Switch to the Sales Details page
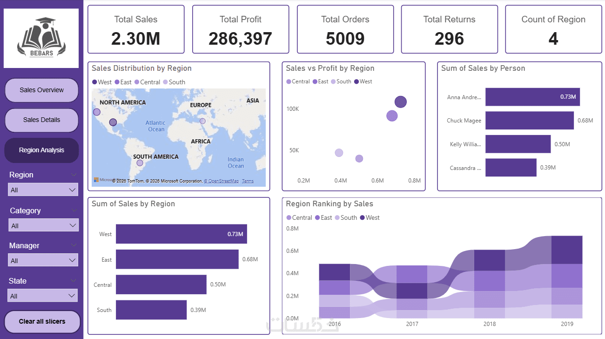Screen dimensions: 605x339 click(x=41, y=120)
